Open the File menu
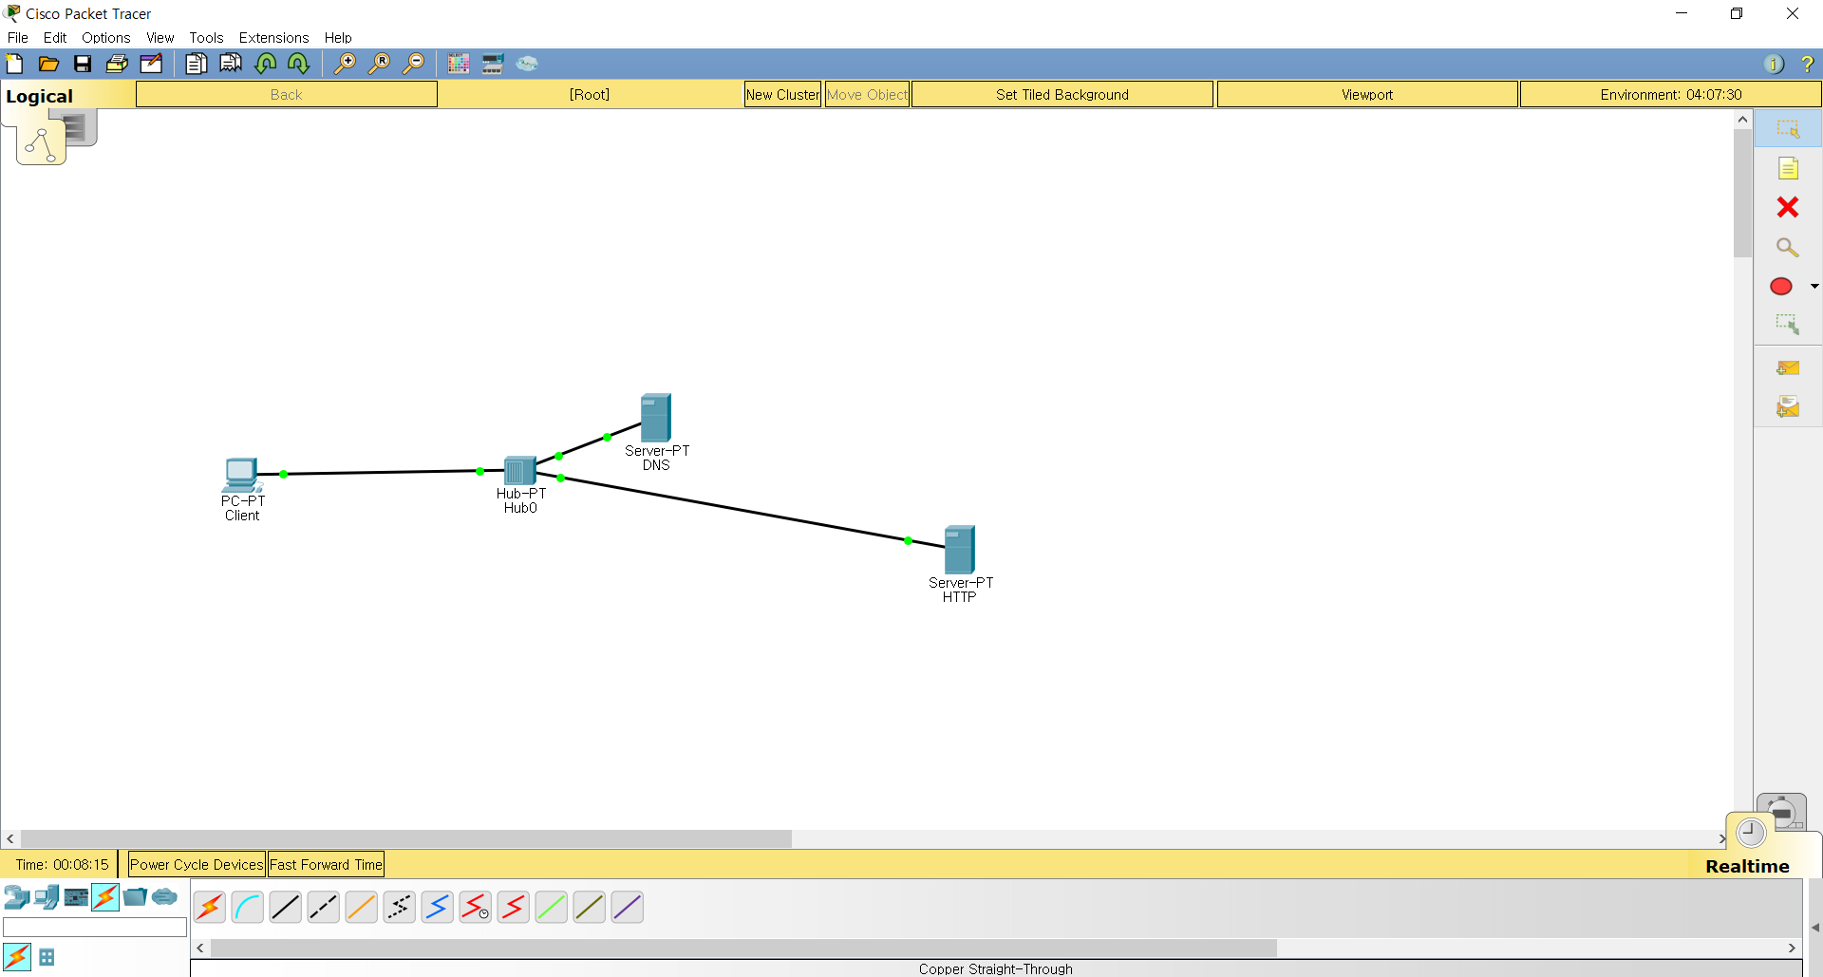Viewport: 1823px width, 977px height. coord(18,38)
